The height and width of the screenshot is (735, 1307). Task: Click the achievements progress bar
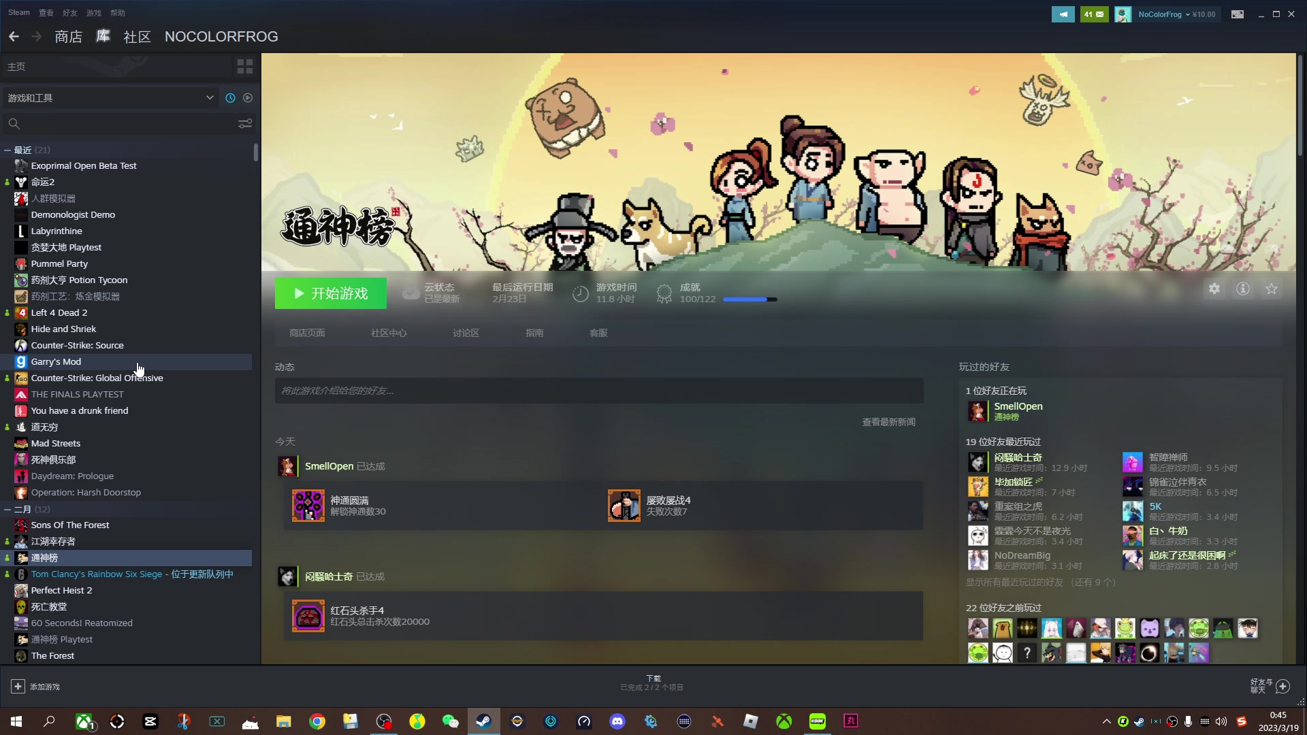pyautogui.click(x=749, y=299)
